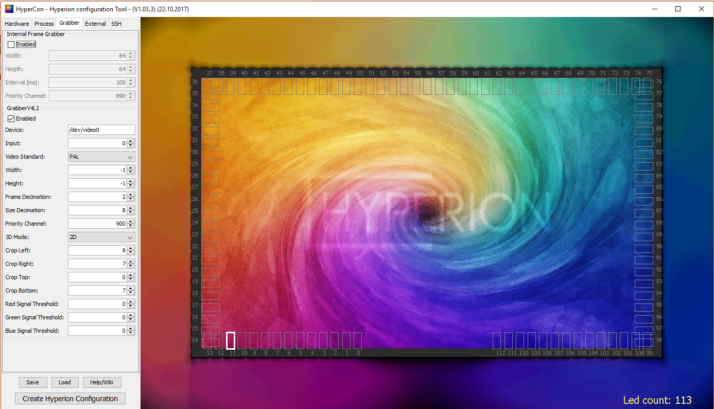Image resolution: width=714 pixels, height=409 pixels.
Task: Select the highlighted LED 11 in the preview
Action: (231, 340)
